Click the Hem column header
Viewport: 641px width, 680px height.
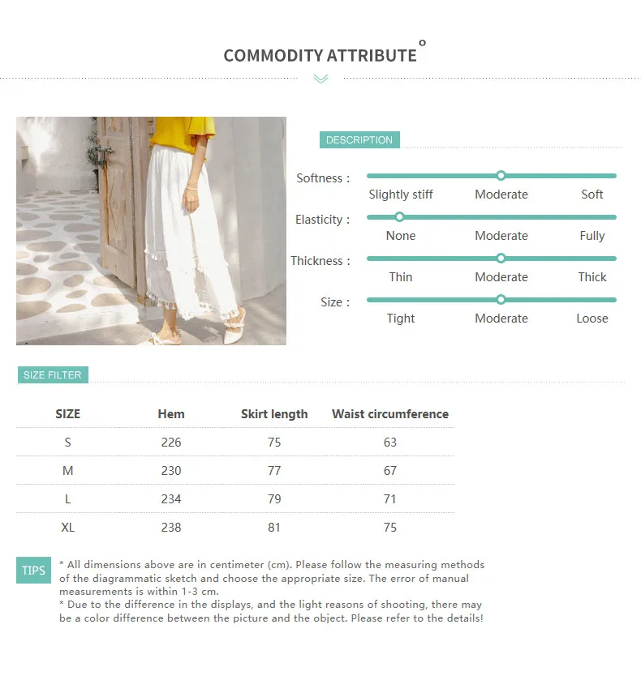tap(171, 414)
